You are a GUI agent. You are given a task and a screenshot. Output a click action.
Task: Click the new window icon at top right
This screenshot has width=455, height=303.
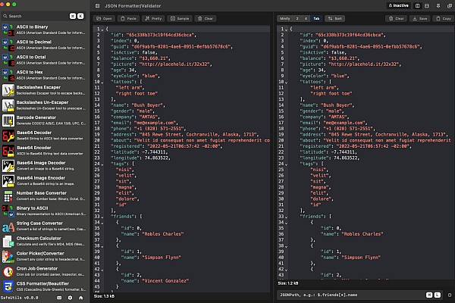click(450, 6)
